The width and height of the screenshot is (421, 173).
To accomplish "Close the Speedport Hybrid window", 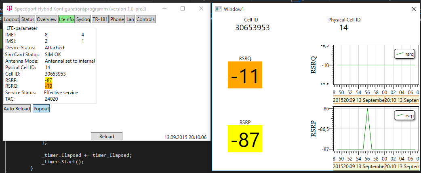I will click(x=201, y=8).
